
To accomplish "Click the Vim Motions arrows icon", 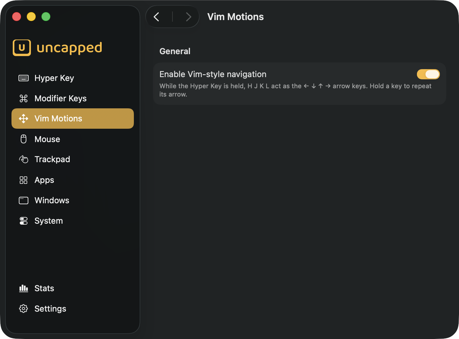I will (x=24, y=119).
